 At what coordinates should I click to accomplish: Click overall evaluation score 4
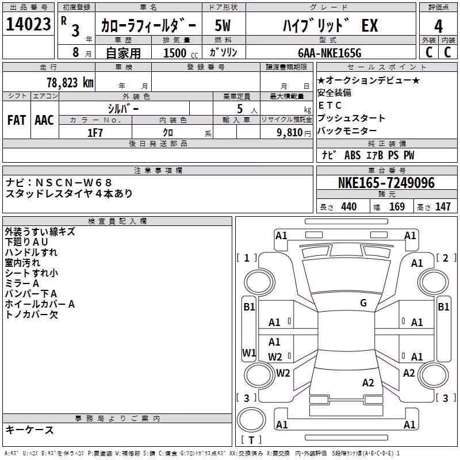pyautogui.click(x=438, y=26)
